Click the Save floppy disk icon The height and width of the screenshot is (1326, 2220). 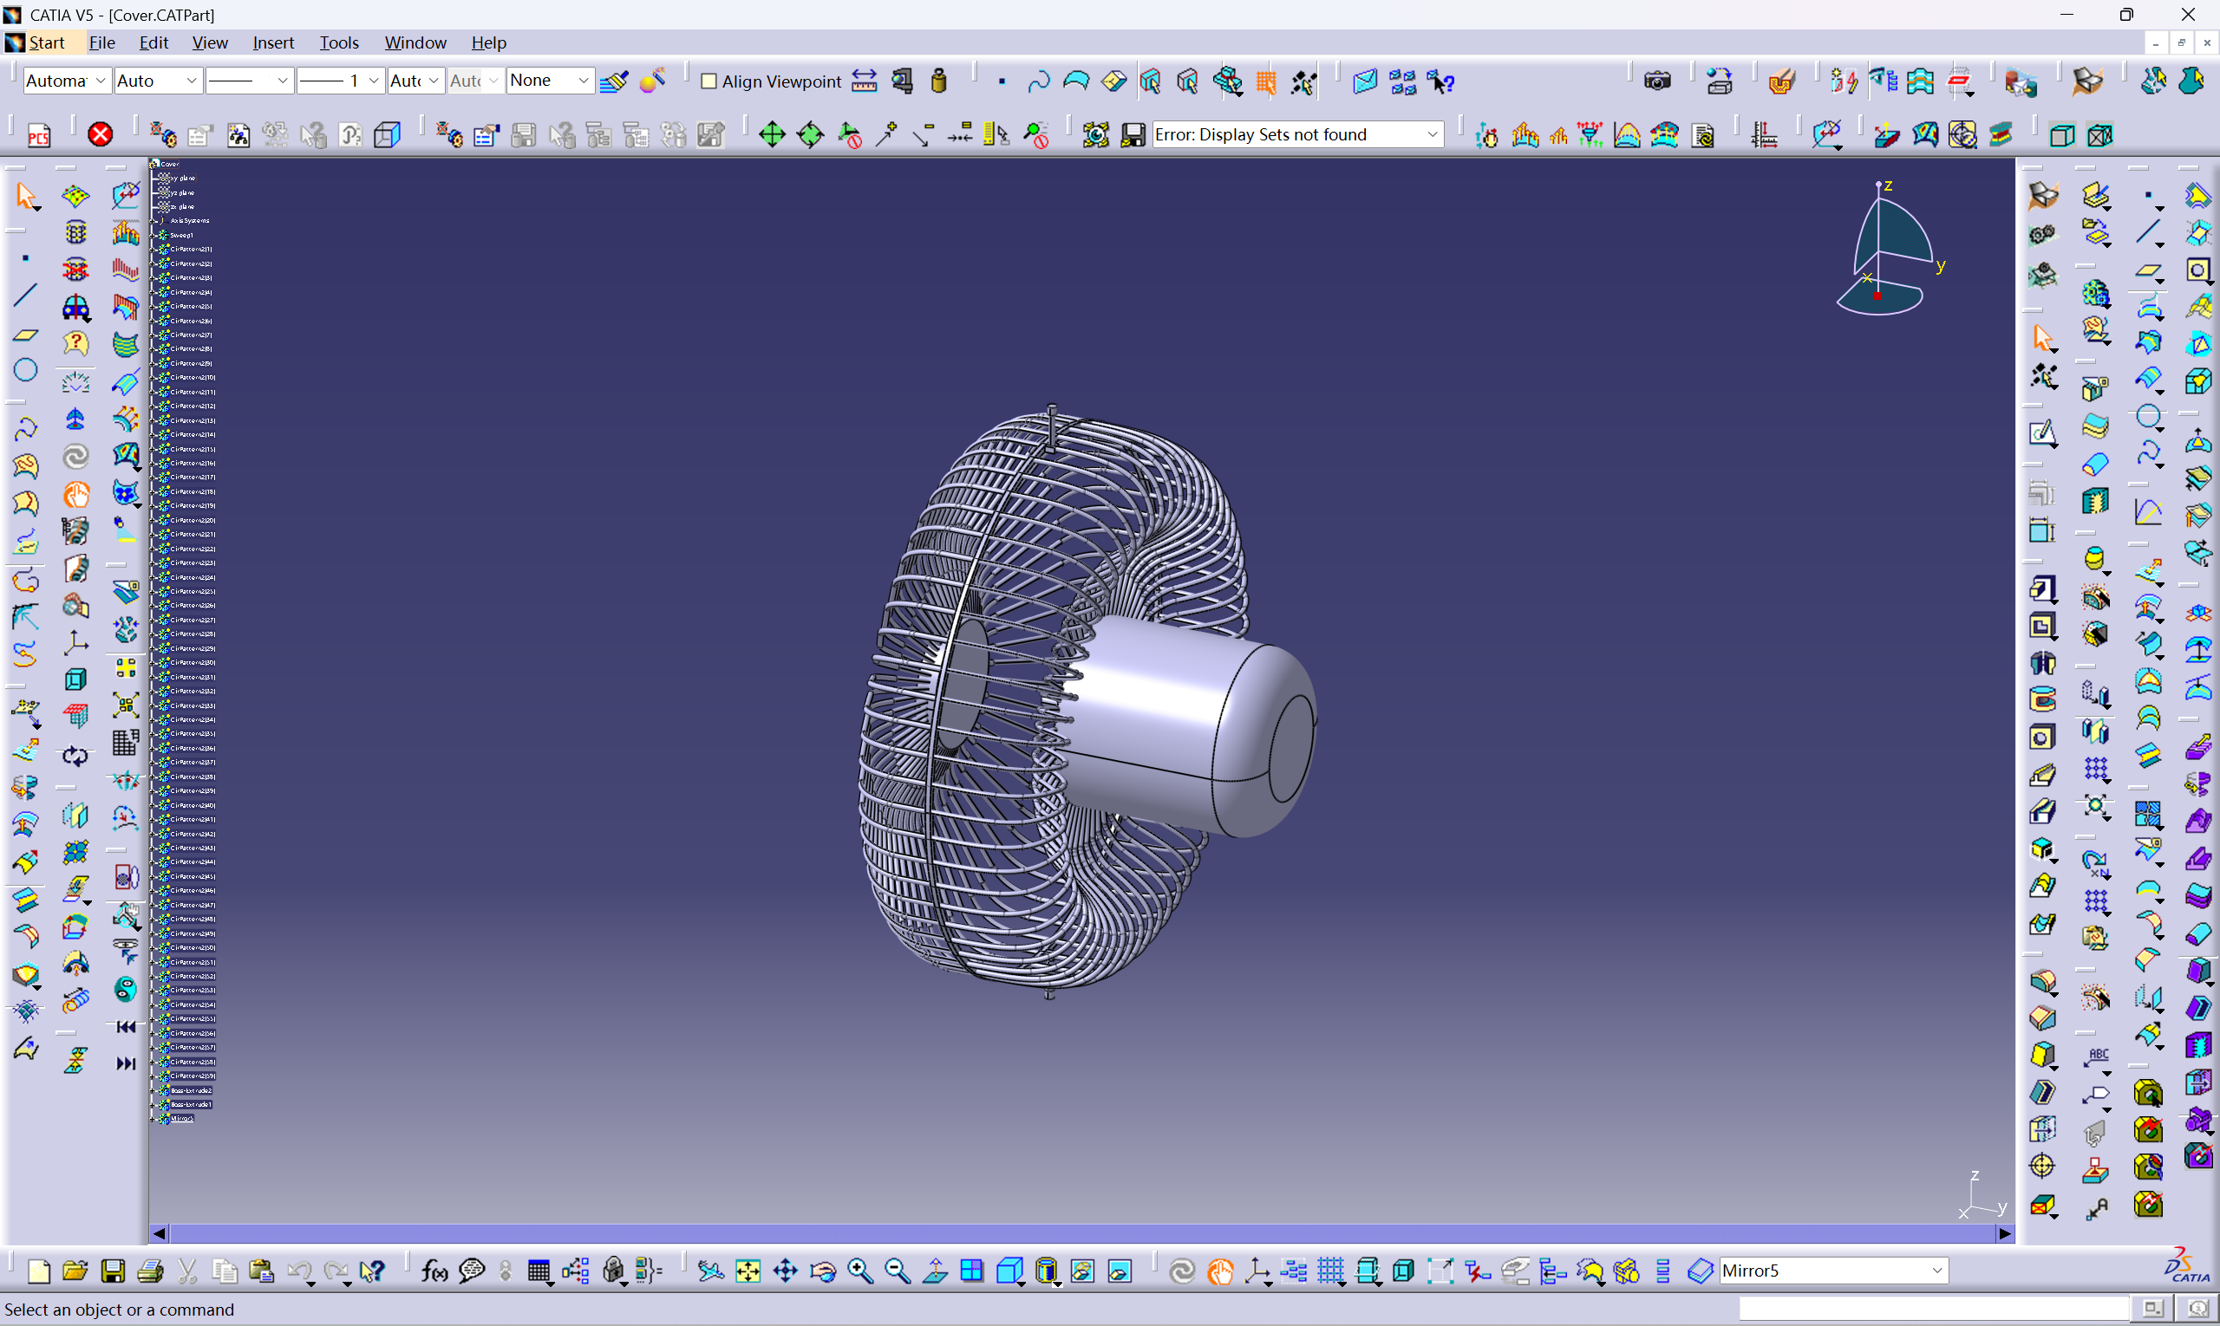[113, 1271]
